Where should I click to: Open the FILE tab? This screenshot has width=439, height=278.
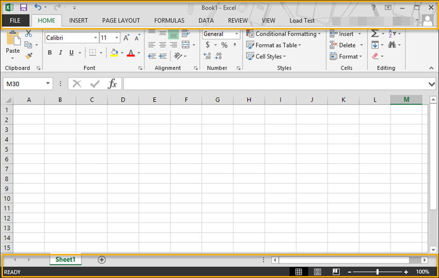(15, 21)
